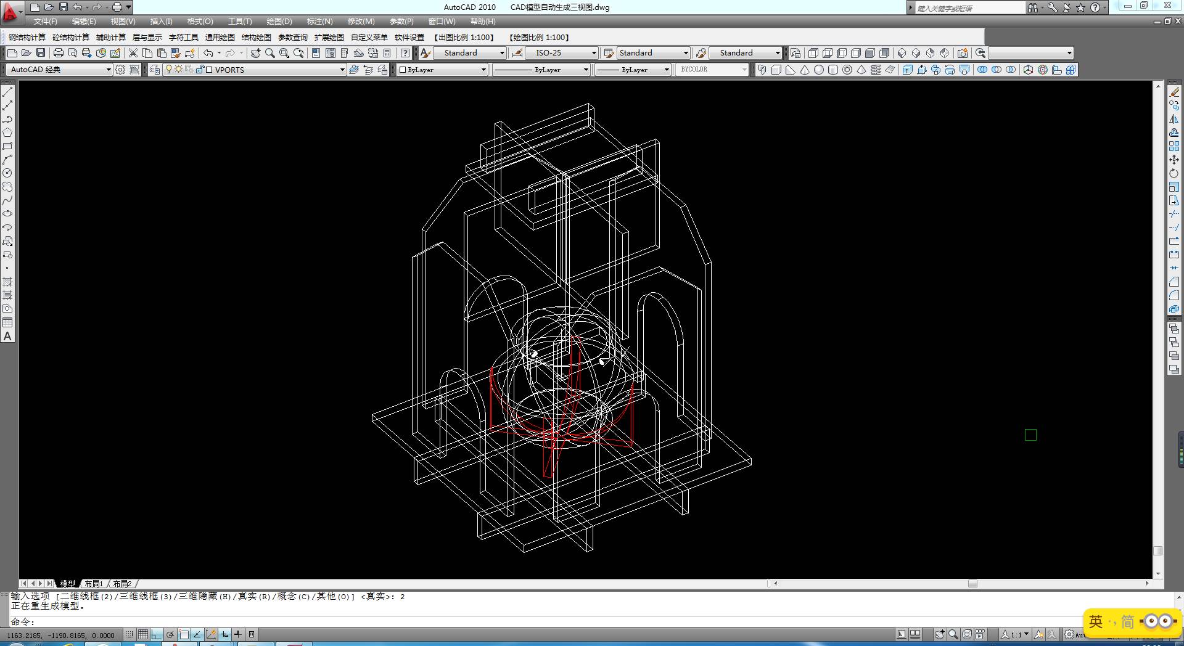Select the Line draw tool
1184x646 pixels.
click(x=7, y=92)
